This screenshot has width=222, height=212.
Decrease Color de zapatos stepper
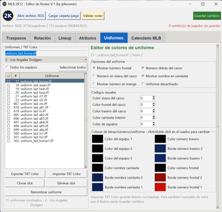pos(154,125)
